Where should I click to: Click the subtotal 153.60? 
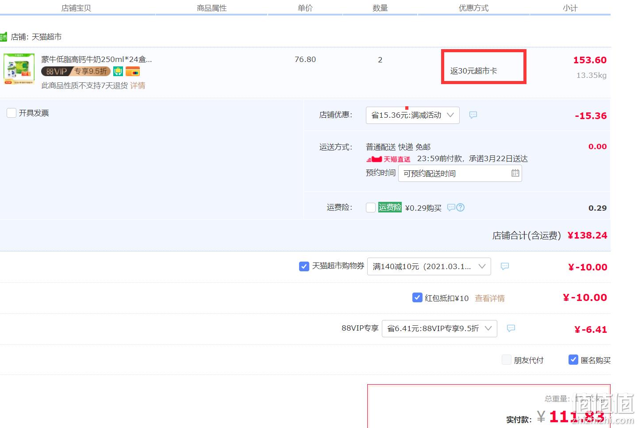590,60
